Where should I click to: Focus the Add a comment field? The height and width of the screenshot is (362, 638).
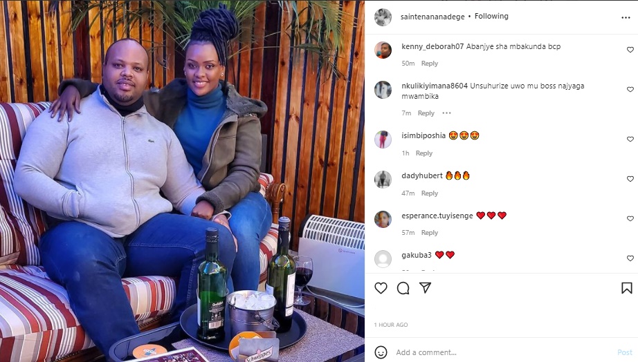point(504,352)
